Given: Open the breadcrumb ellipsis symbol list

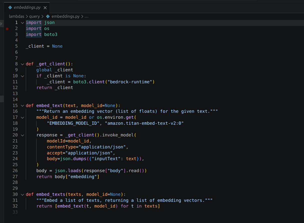Looking at the screenshot, I should (x=87, y=16).
